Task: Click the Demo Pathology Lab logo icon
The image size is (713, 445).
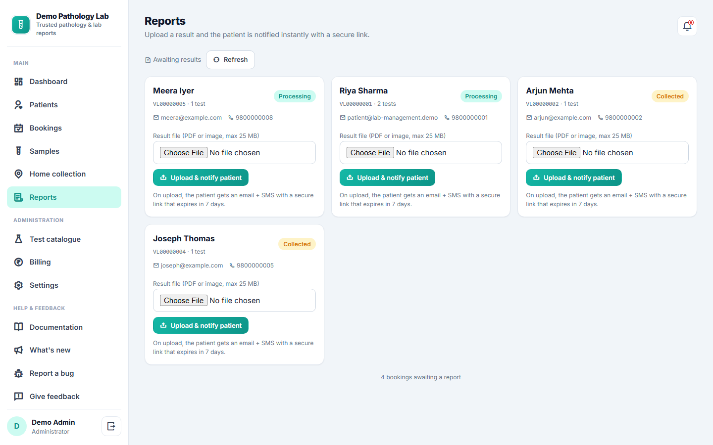Action: (21, 25)
